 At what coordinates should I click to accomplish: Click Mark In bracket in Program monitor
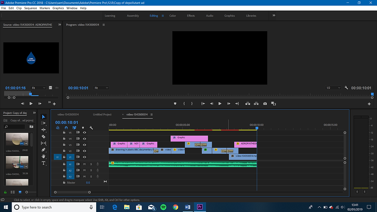point(184,103)
